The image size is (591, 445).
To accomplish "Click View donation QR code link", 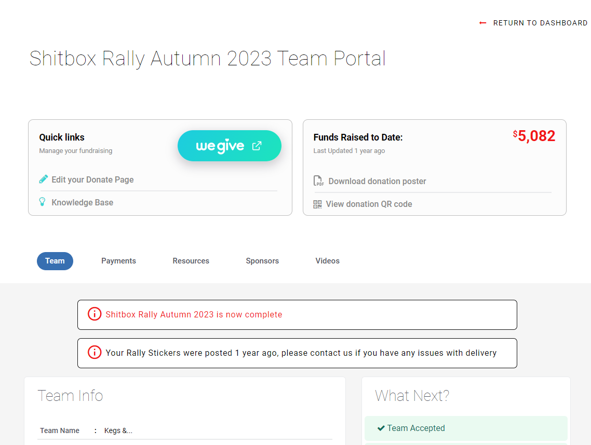I will point(369,204).
